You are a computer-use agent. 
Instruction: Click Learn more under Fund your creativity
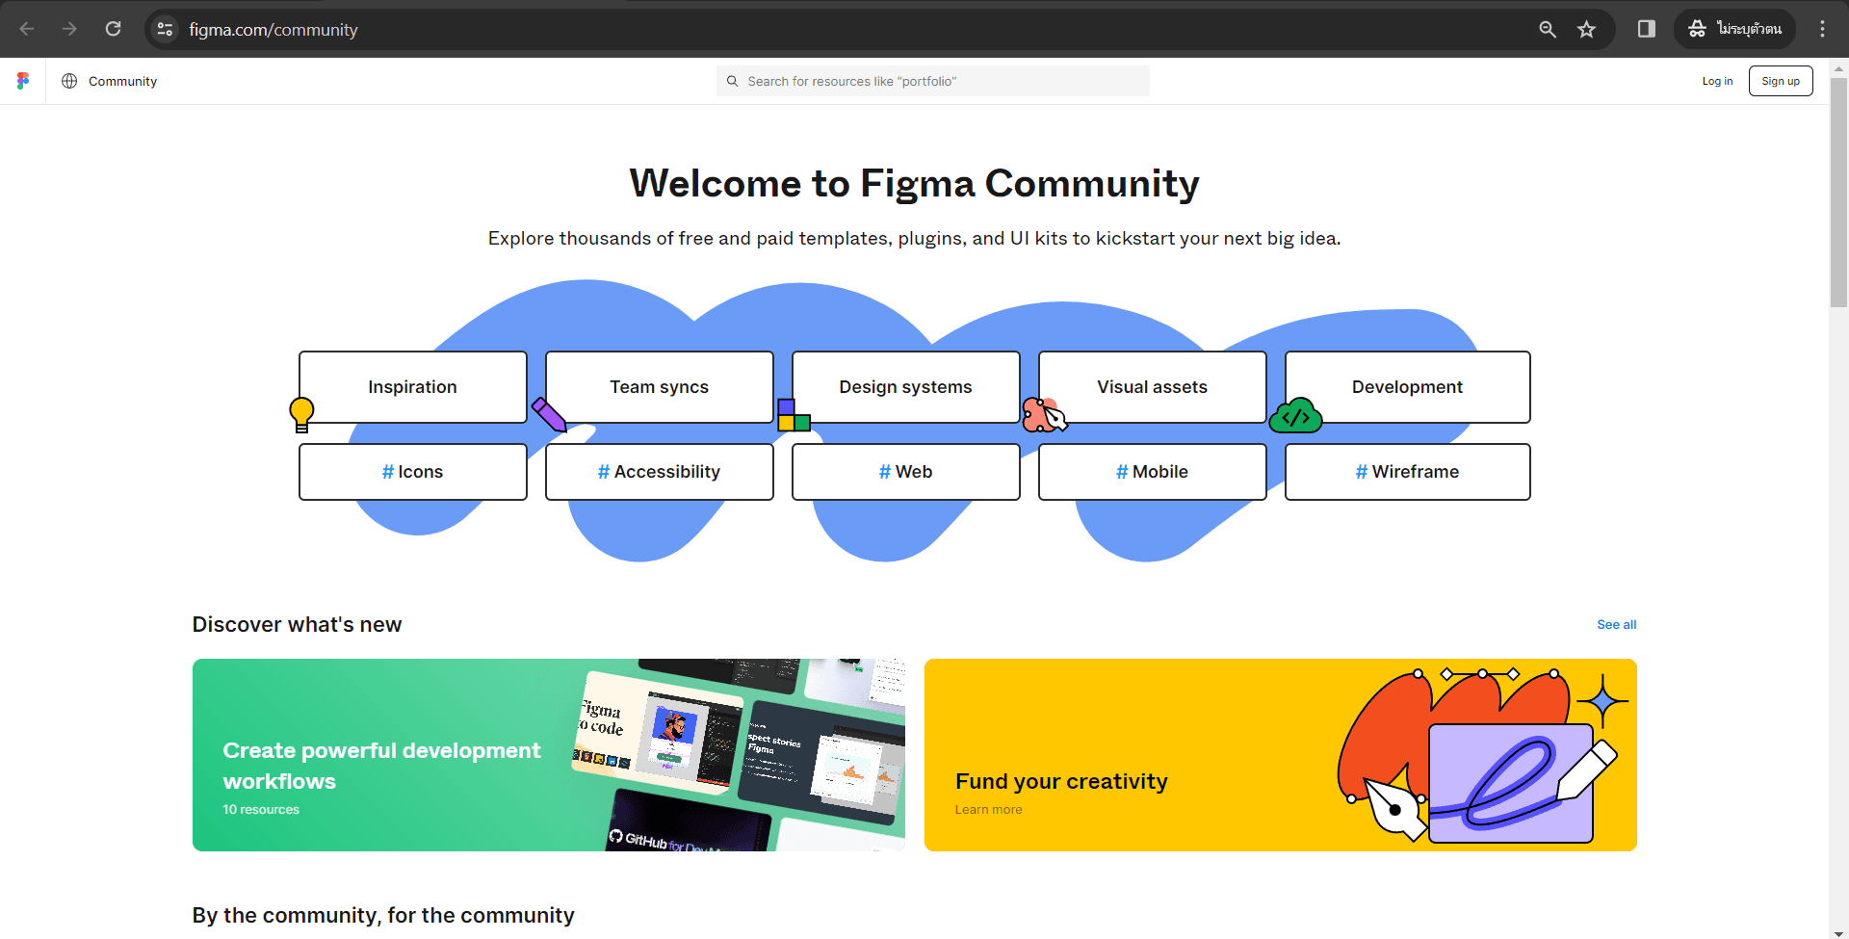click(x=988, y=809)
